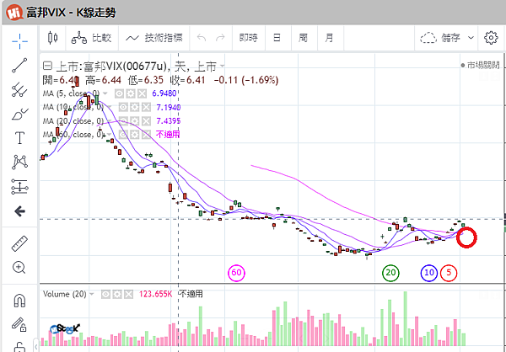Viewport: 506px width, 352px height.
Task: Switch to 月 monthly interval
Action: click(x=329, y=38)
